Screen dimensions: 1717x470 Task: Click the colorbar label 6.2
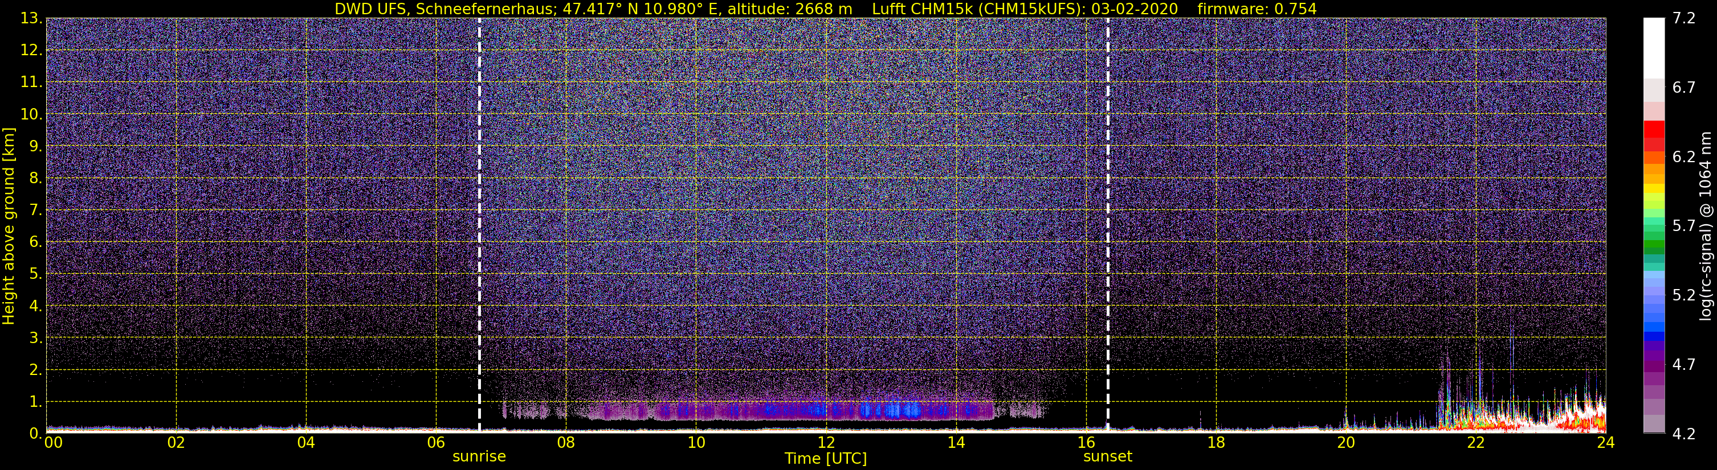tap(1684, 157)
